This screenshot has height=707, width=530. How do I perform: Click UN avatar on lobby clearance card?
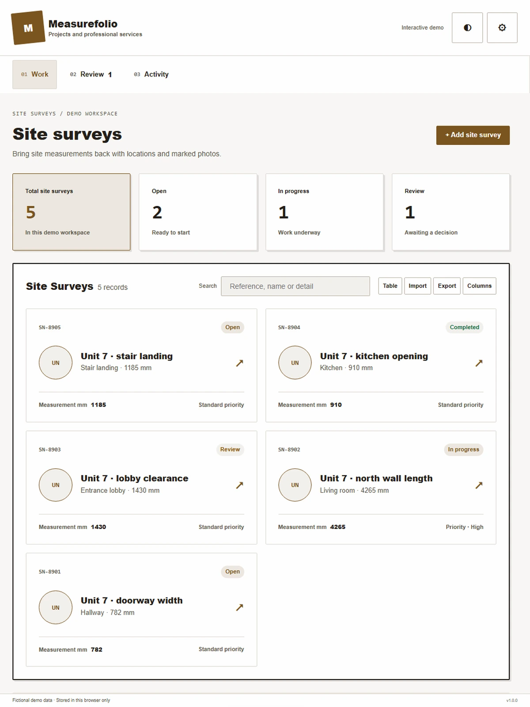[x=56, y=485]
